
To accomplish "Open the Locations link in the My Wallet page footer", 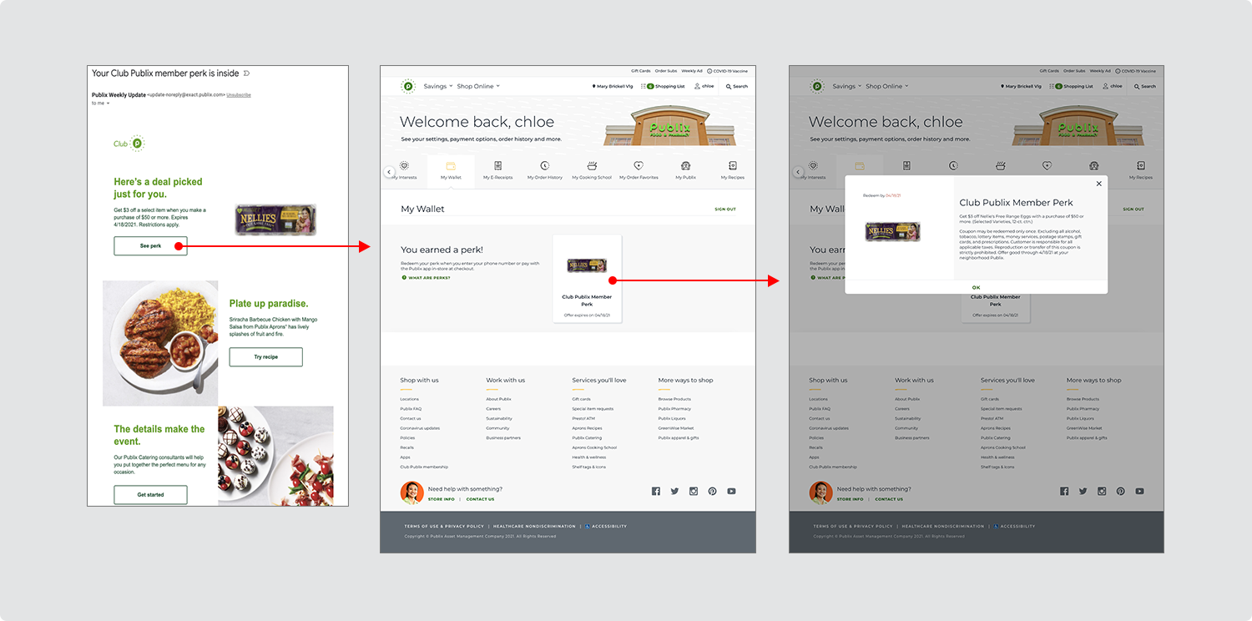I will 409,399.
